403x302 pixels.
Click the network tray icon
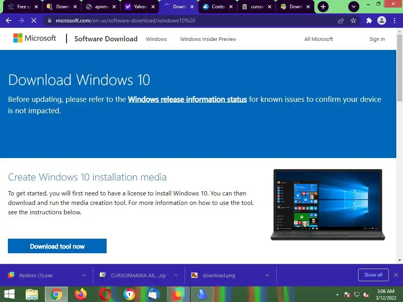[357, 295]
